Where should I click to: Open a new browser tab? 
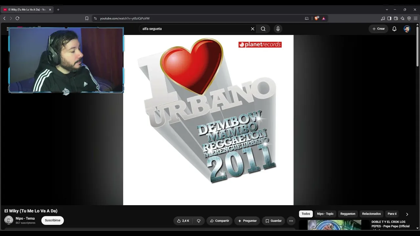pos(58,10)
